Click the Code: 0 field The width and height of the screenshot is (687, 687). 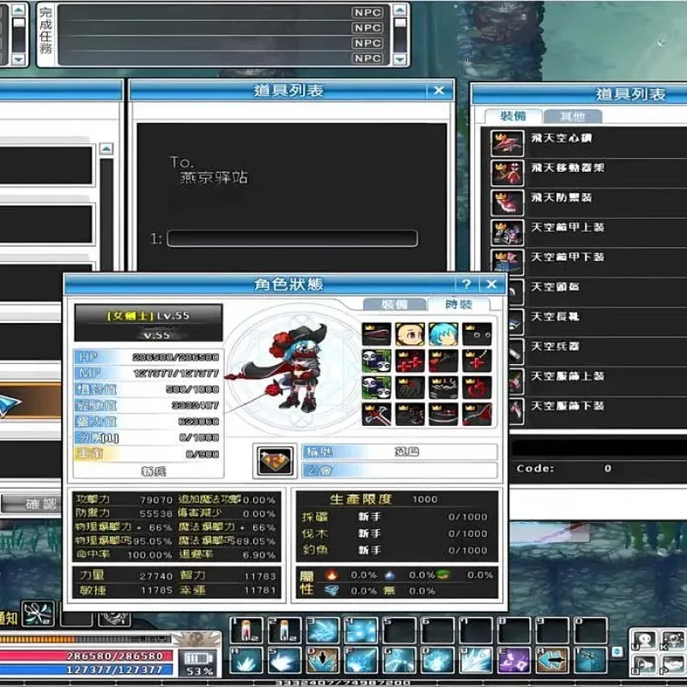coord(565,468)
